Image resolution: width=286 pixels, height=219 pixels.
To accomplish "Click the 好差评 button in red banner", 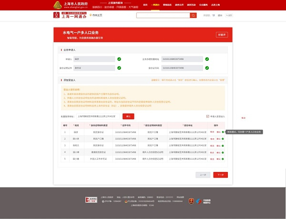I will (222, 35).
